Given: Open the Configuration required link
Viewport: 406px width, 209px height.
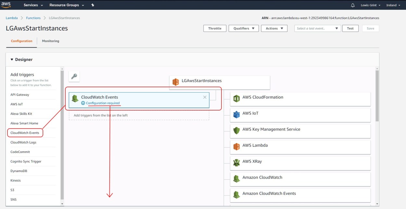Looking at the screenshot, I should click(102, 103).
